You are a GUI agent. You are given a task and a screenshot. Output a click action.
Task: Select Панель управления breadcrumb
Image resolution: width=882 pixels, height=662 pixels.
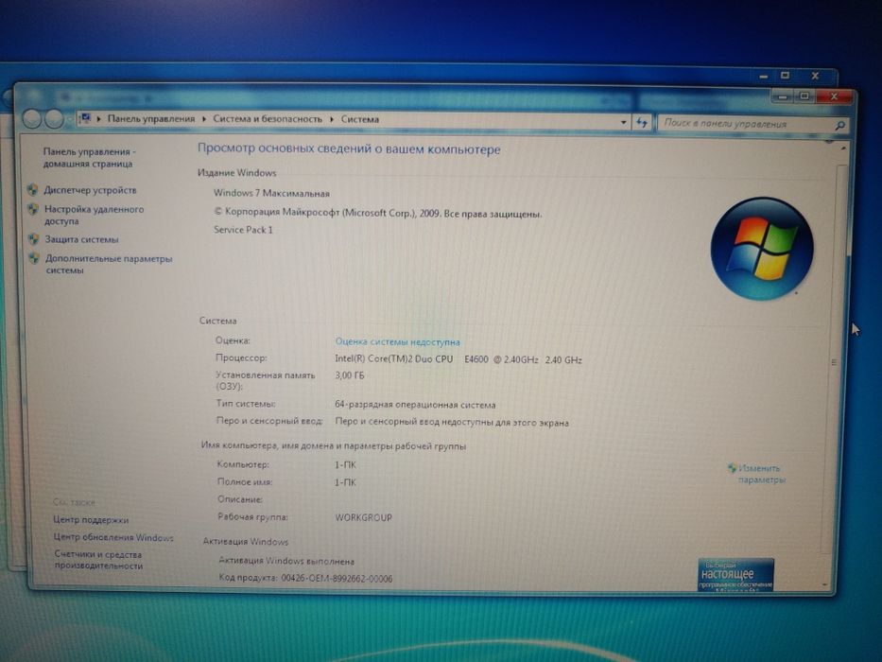coord(150,119)
